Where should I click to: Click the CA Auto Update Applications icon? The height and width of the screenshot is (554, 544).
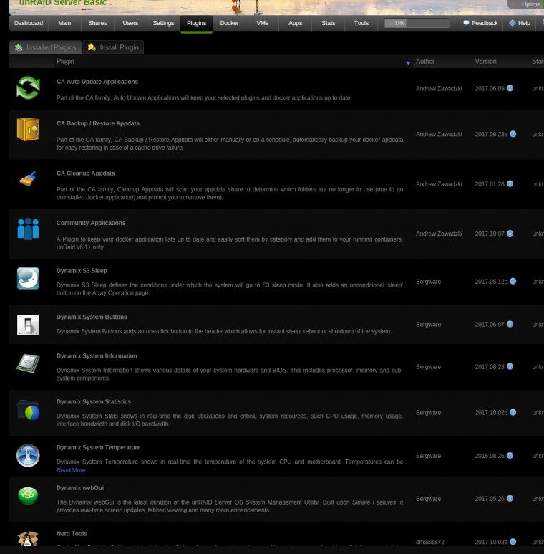(x=28, y=87)
